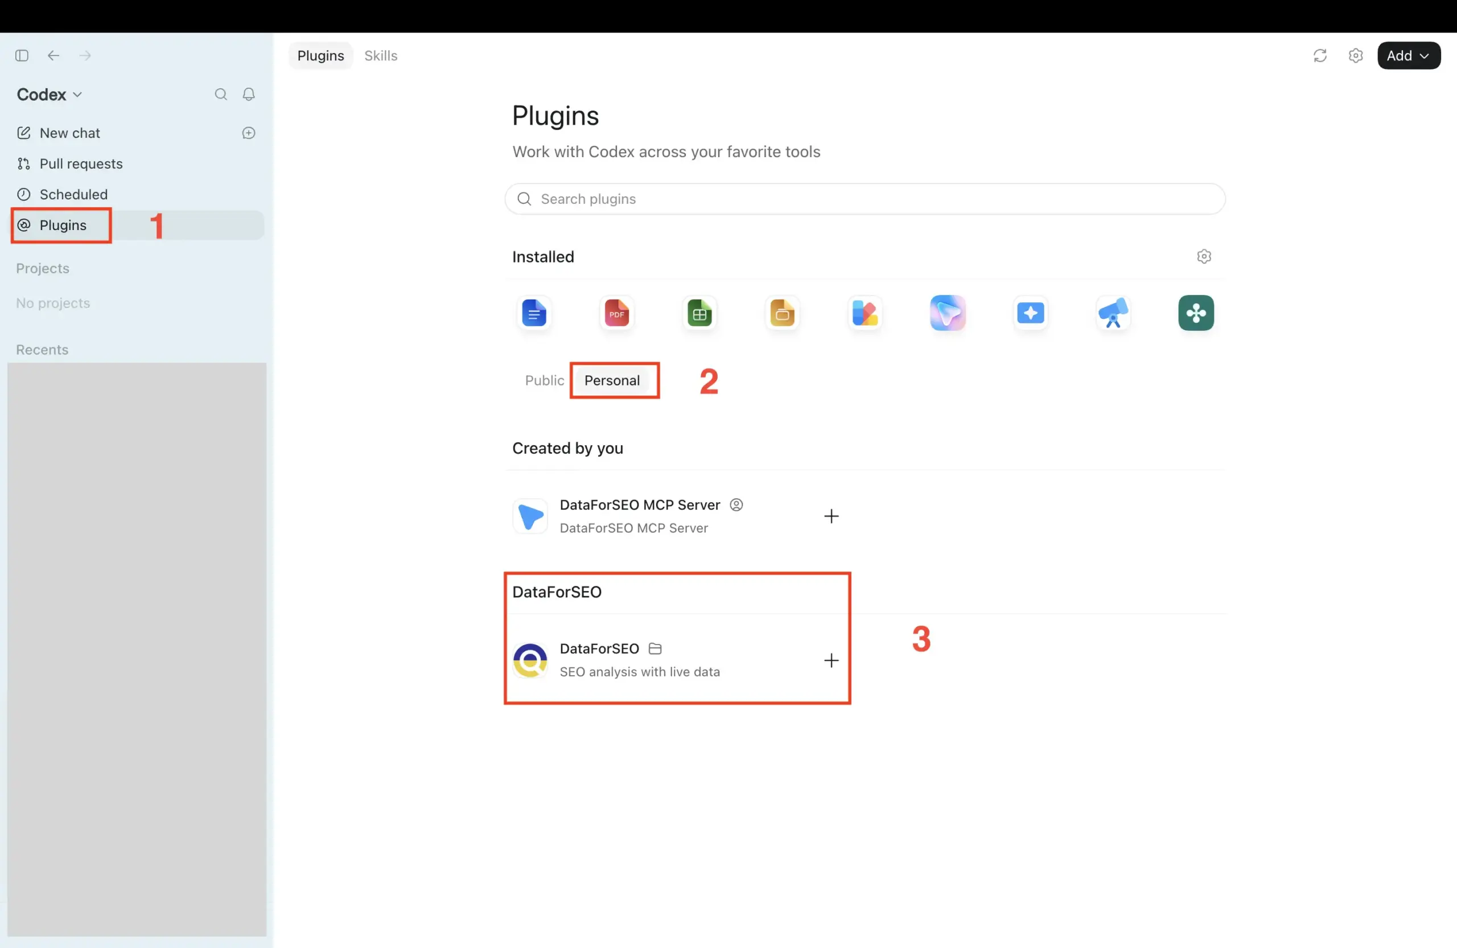1457x948 pixels.
Task: Click the refresh icon in top bar
Action: click(x=1320, y=56)
